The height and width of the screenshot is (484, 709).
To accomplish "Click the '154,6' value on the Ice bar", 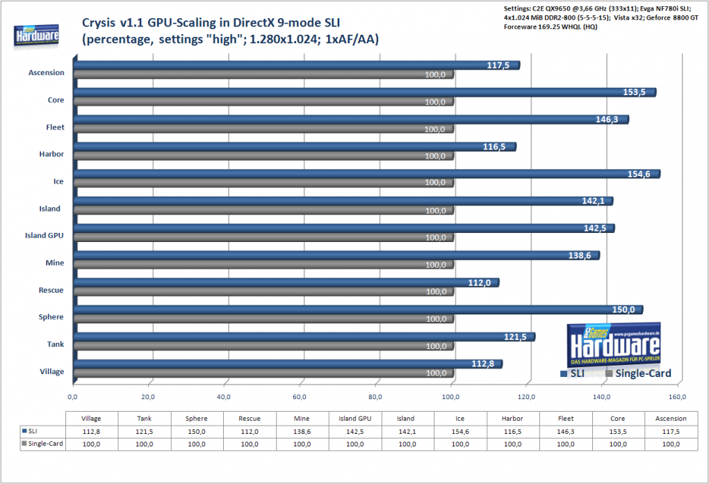I will pos(639,174).
